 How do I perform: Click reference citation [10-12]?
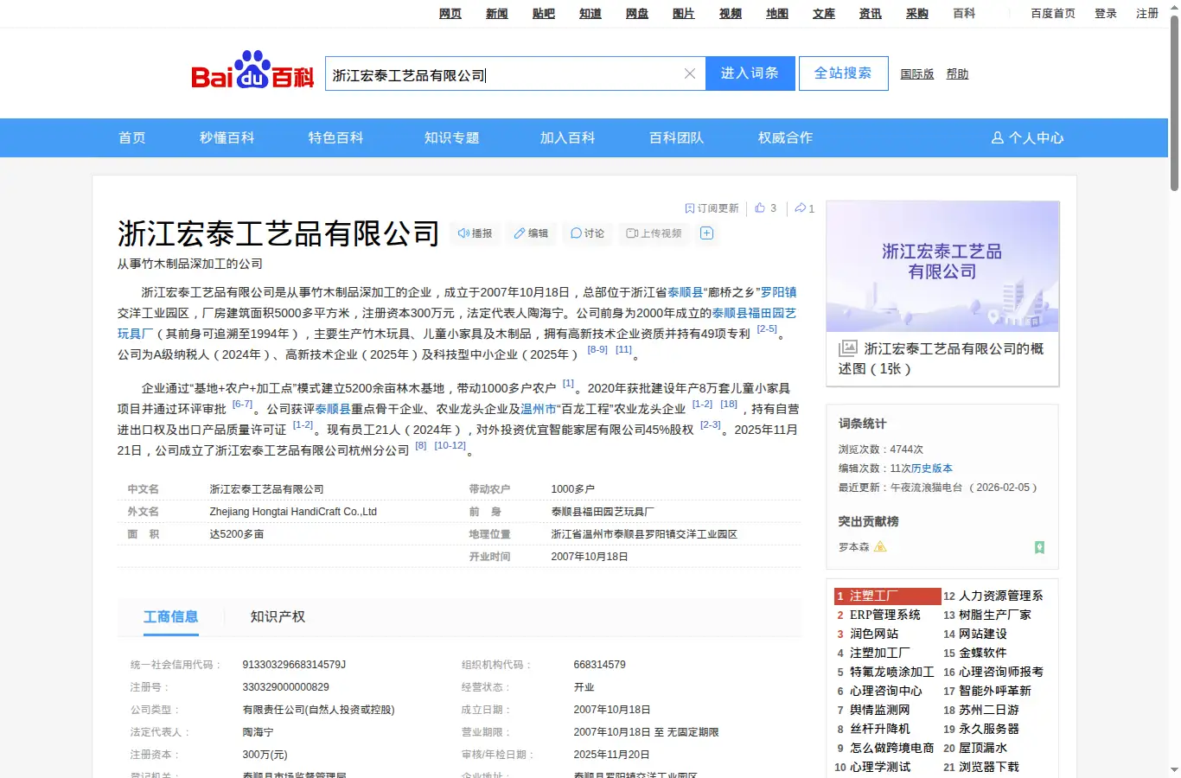(x=450, y=445)
